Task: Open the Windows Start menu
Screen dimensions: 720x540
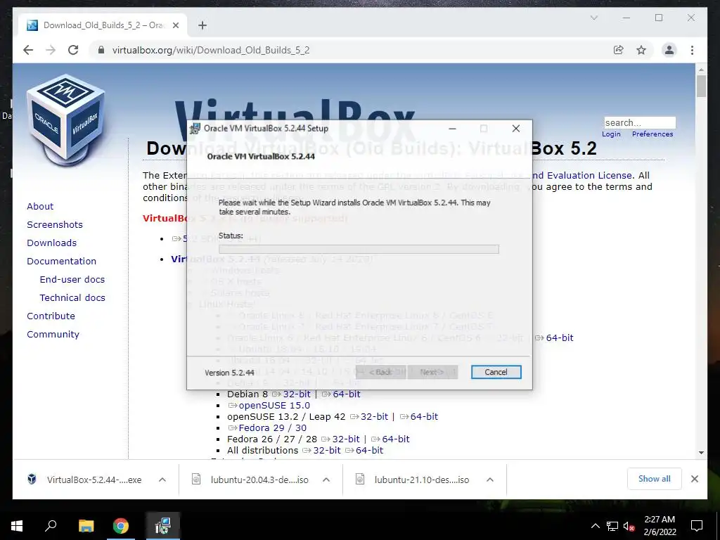Action: tap(17, 526)
